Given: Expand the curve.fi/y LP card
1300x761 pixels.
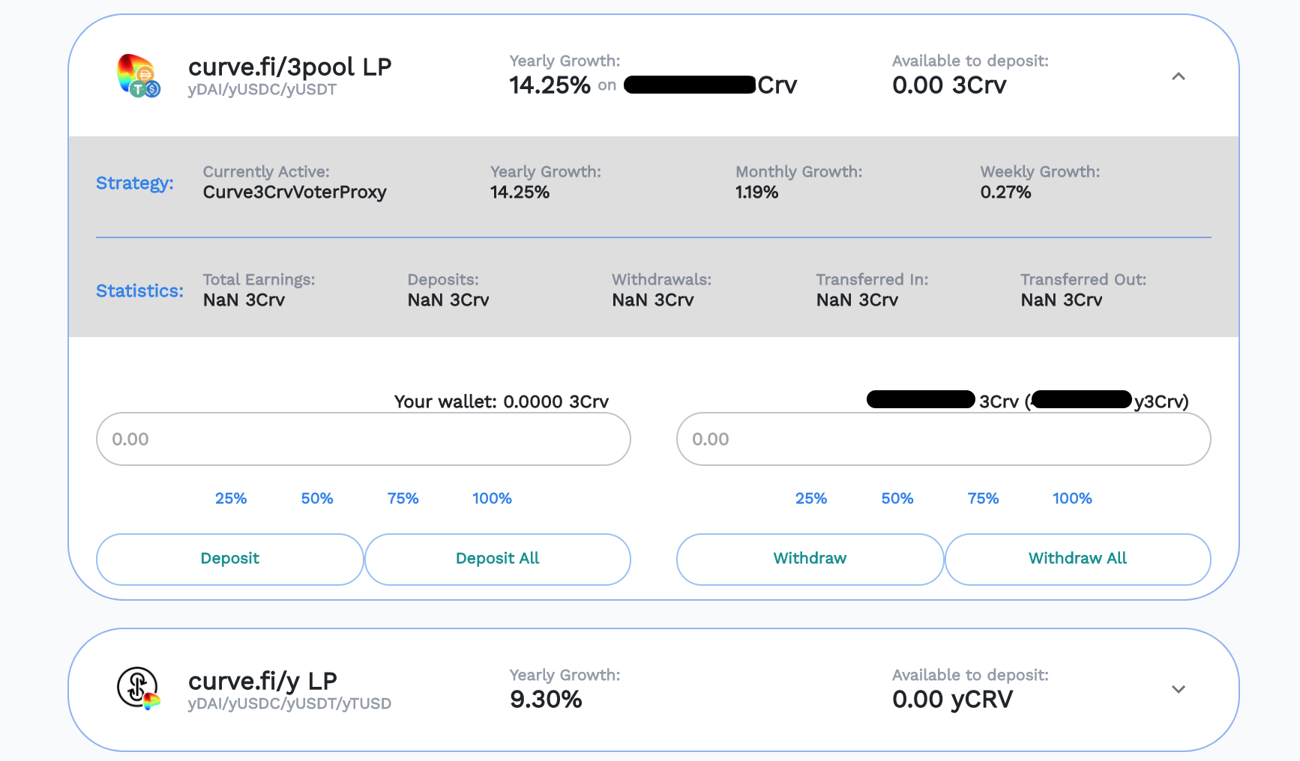Looking at the screenshot, I should tap(1179, 689).
